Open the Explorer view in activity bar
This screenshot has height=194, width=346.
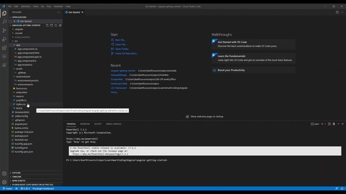pos(4,13)
